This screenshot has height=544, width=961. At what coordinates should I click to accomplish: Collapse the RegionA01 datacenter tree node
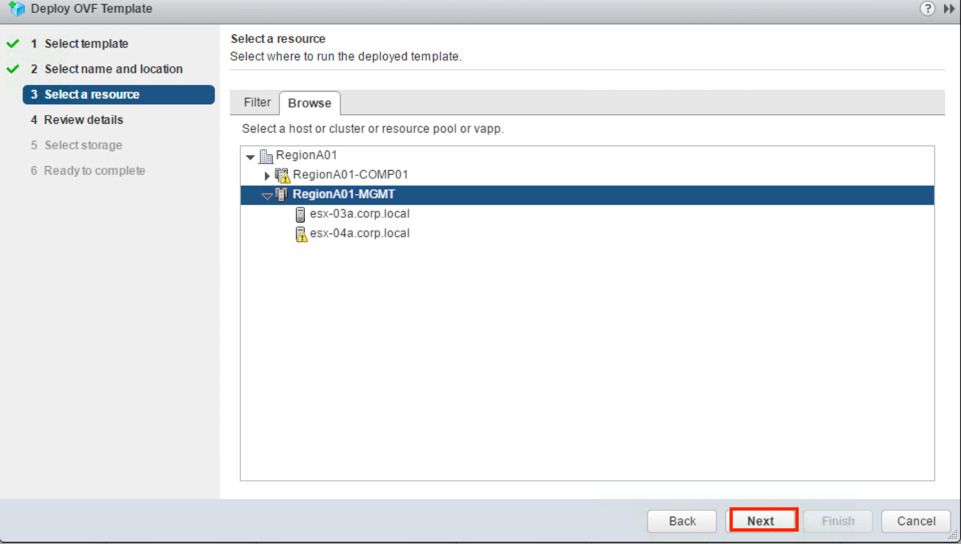click(x=250, y=156)
